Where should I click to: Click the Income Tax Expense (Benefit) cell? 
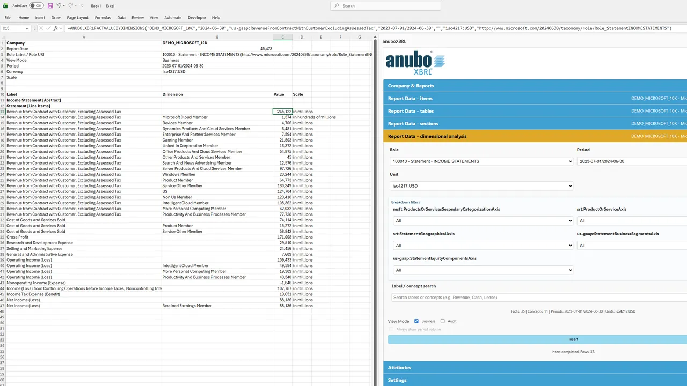pyautogui.click(x=84, y=294)
